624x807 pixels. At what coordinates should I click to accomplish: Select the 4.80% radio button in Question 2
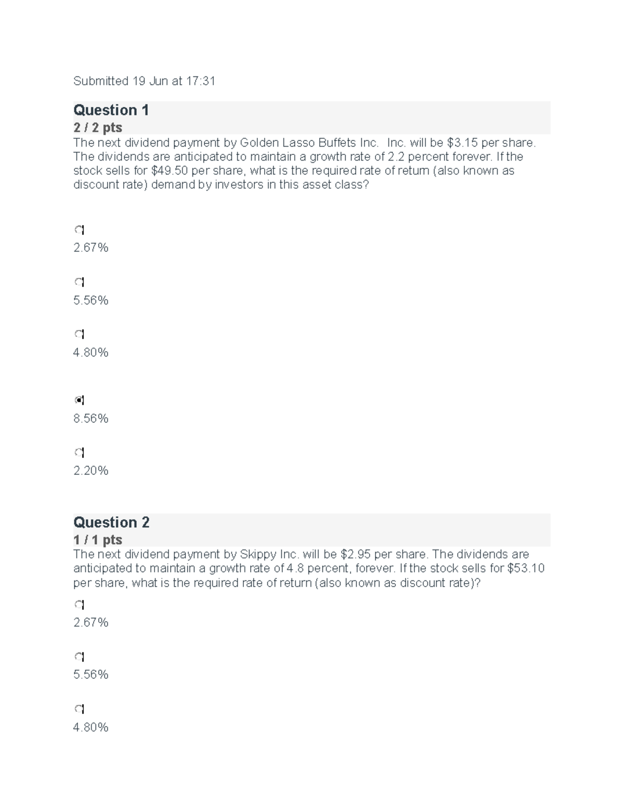[x=79, y=709]
